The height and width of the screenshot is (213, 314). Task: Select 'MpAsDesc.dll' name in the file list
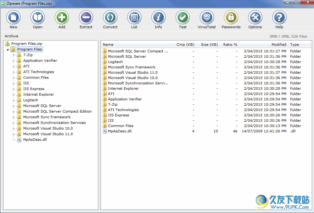coord(120,131)
